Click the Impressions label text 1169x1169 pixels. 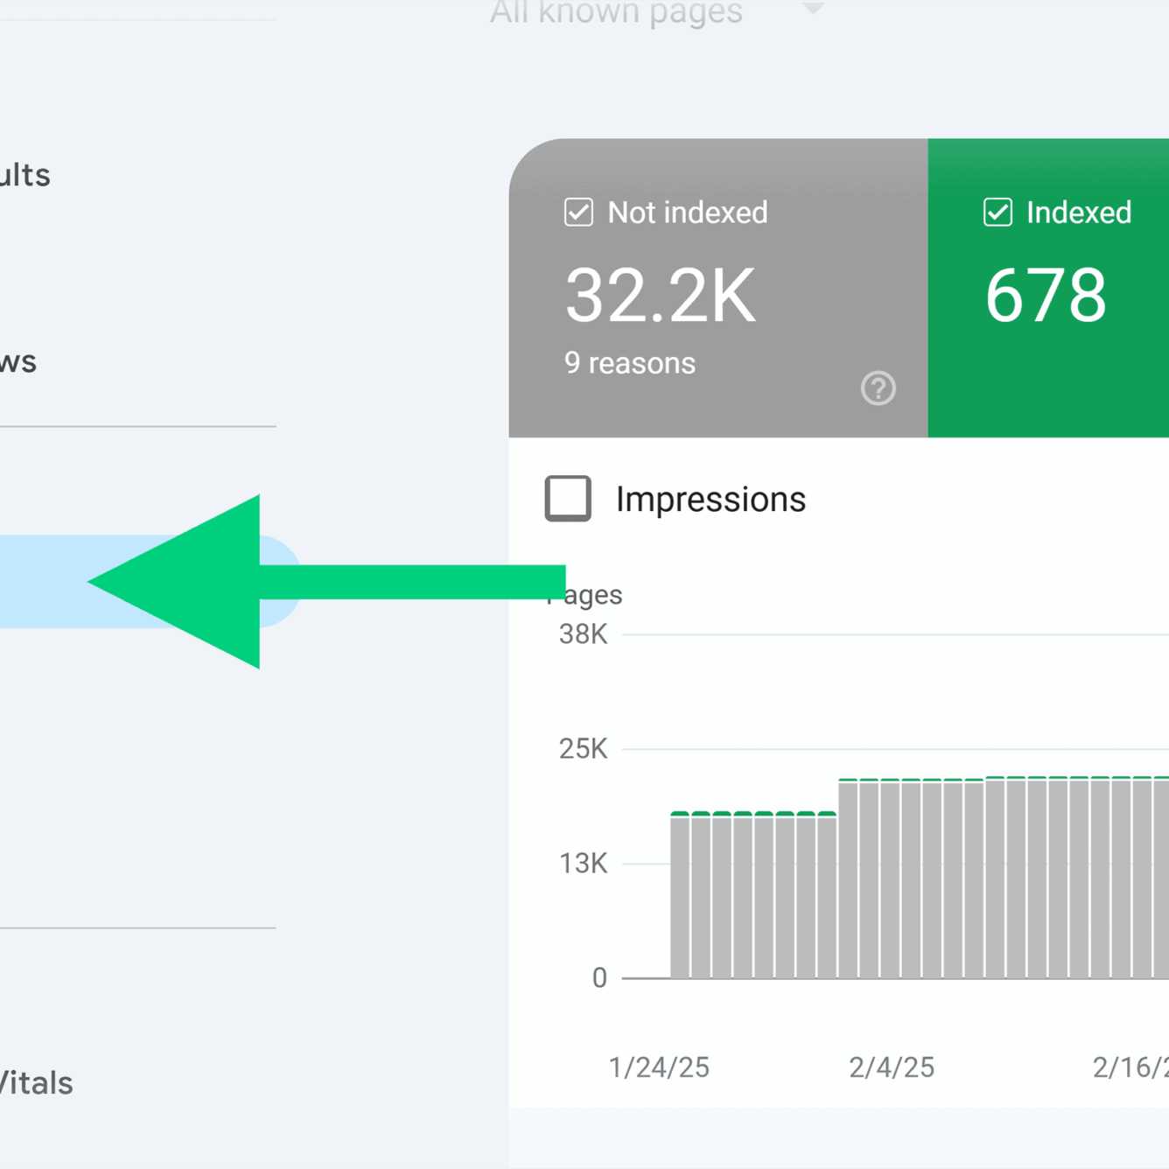point(710,500)
